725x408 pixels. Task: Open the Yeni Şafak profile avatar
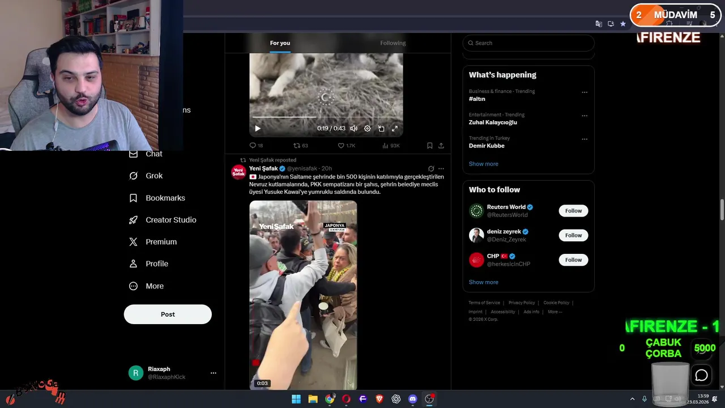tap(239, 172)
